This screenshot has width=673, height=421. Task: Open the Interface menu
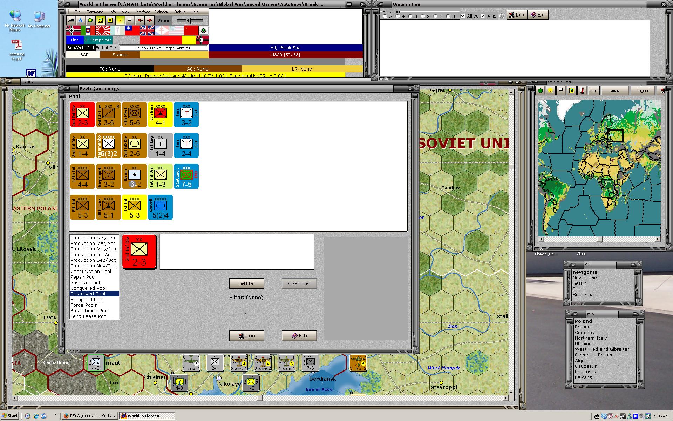[x=143, y=12]
